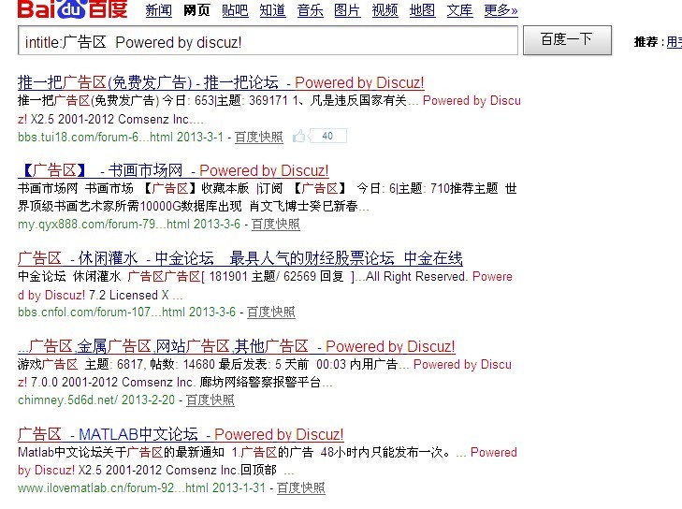Screen dimensions: 682x509
Task: Open the 中金论坛 休闲灌水 result
Action: pyautogui.click(x=239, y=258)
